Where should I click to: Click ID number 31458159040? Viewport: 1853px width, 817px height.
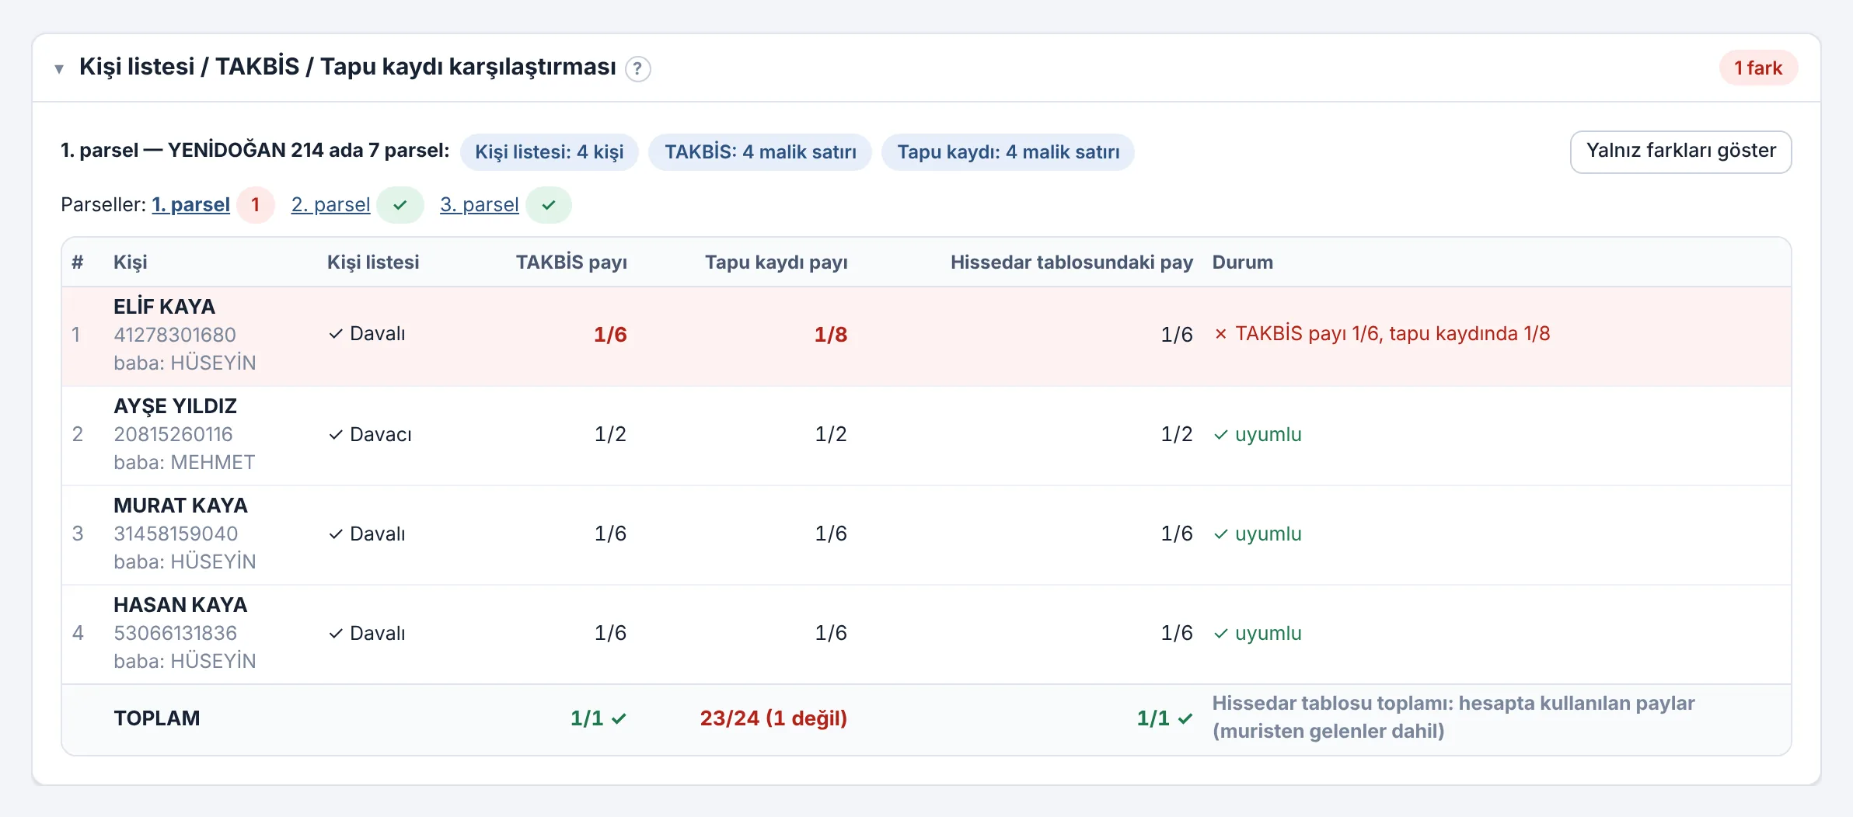coord(176,534)
